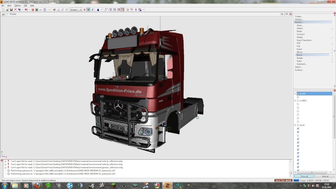Expand the truck tree node
Viewport: 336px width, 189px height.
(x=295, y=125)
